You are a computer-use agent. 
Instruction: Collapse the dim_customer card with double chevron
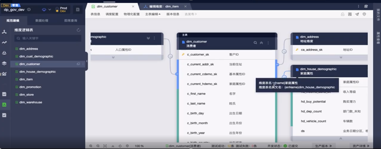coord(261,43)
